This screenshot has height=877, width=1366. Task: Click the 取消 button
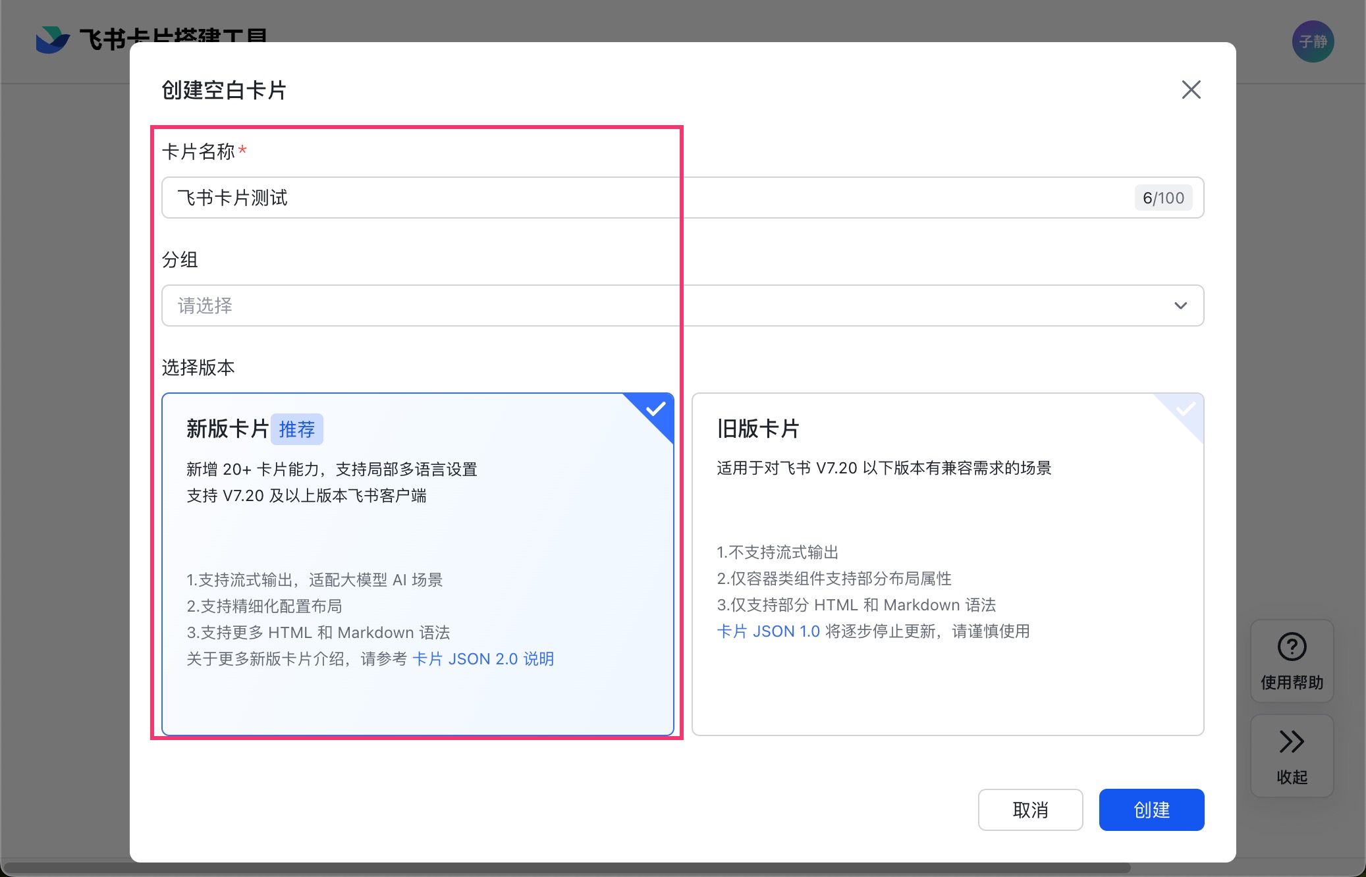point(1030,810)
